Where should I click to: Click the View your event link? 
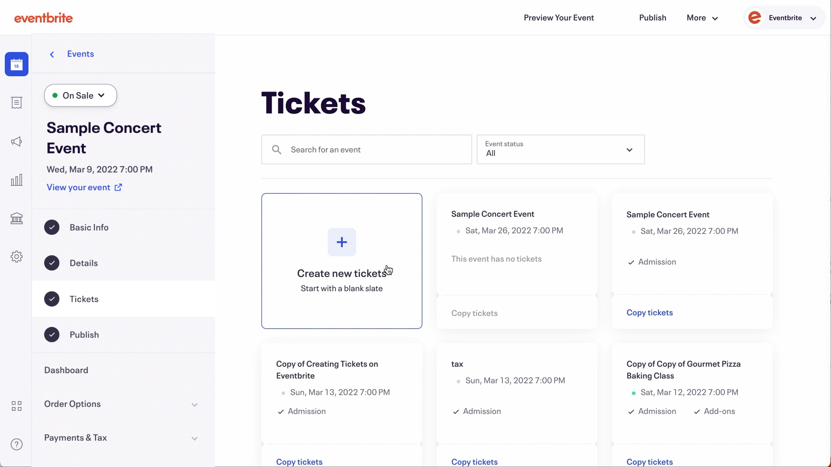[x=84, y=187]
